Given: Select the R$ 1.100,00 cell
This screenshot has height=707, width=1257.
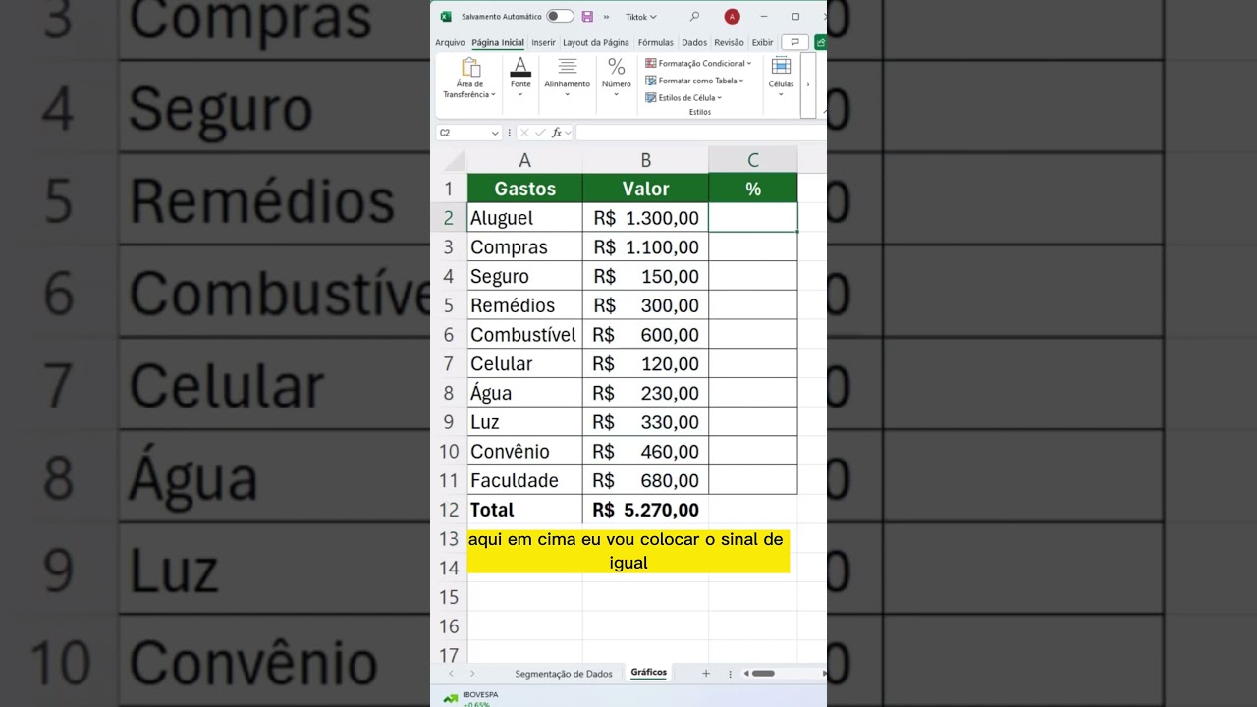Looking at the screenshot, I should pos(645,246).
